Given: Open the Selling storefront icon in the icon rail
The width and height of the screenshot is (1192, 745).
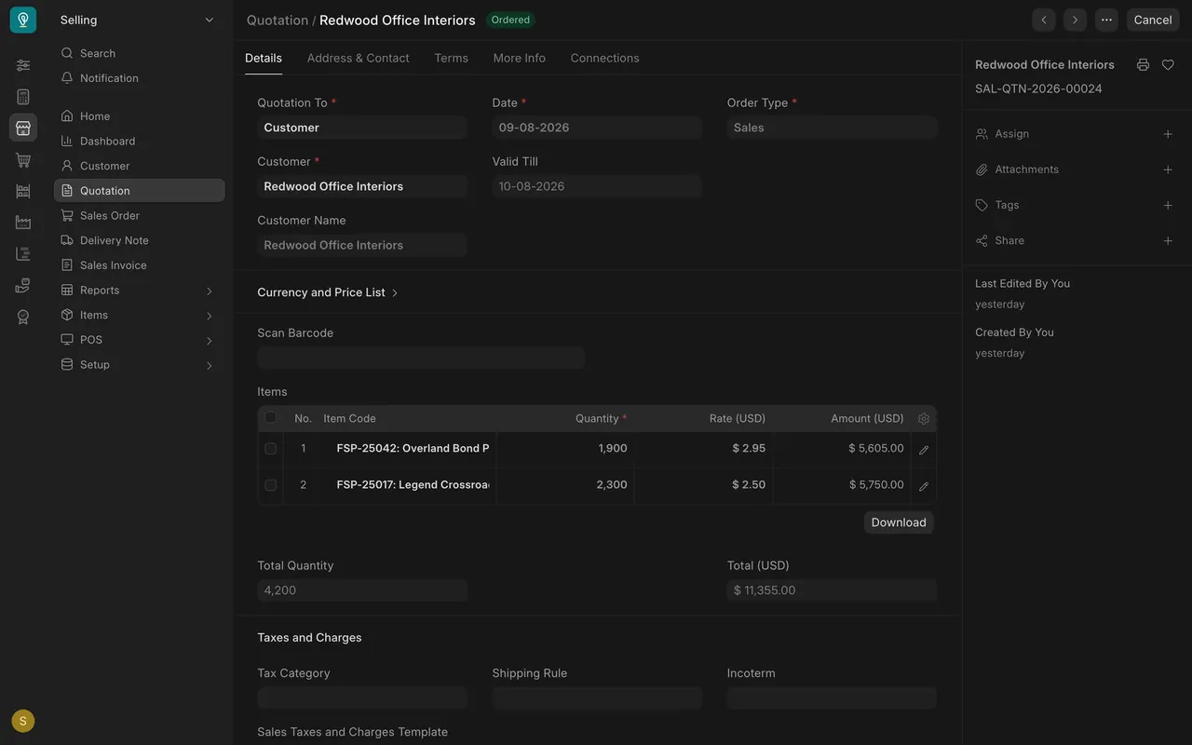Looking at the screenshot, I should [x=23, y=128].
